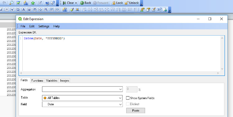
Task: Click the horizontal scrollbar right arrow
Action: tap(218, 73)
